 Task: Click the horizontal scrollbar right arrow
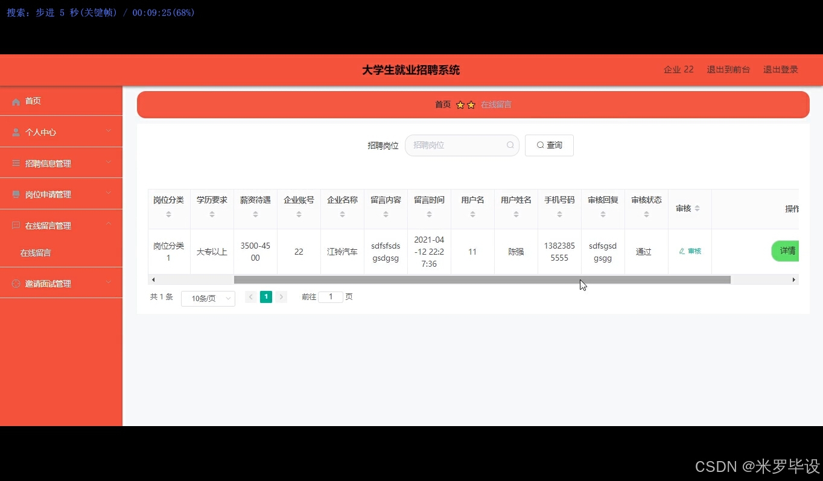(x=793, y=279)
